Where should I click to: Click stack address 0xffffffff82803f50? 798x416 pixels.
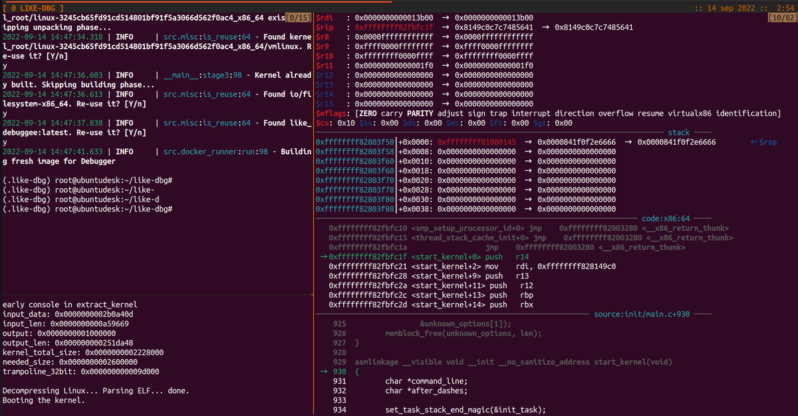[355, 142]
